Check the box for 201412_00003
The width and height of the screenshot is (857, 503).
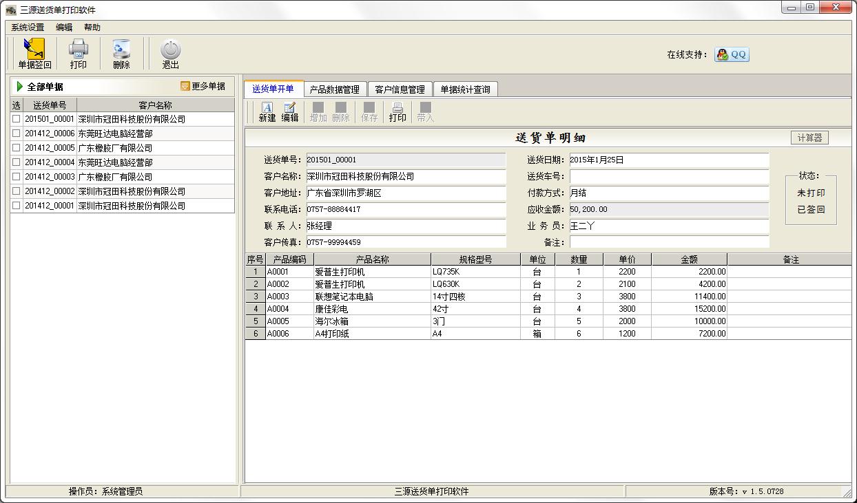[17, 176]
